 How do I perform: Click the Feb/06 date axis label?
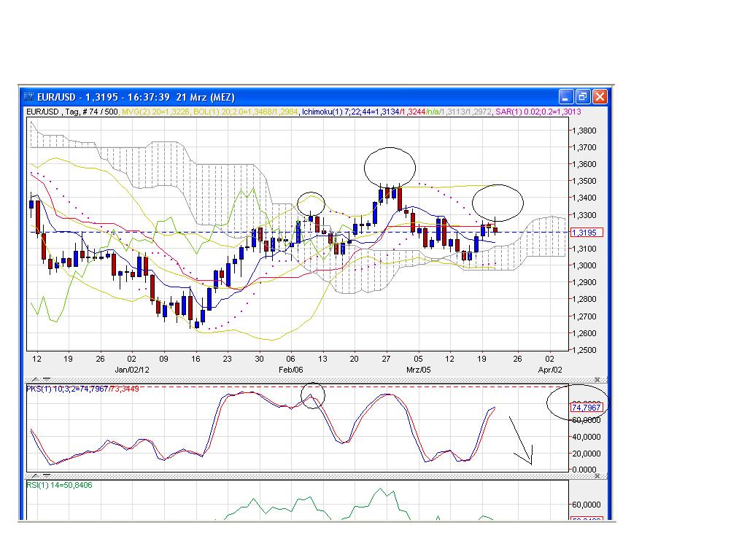point(290,370)
